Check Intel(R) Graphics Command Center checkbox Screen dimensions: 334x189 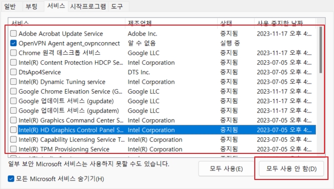(x=14, y=120)
